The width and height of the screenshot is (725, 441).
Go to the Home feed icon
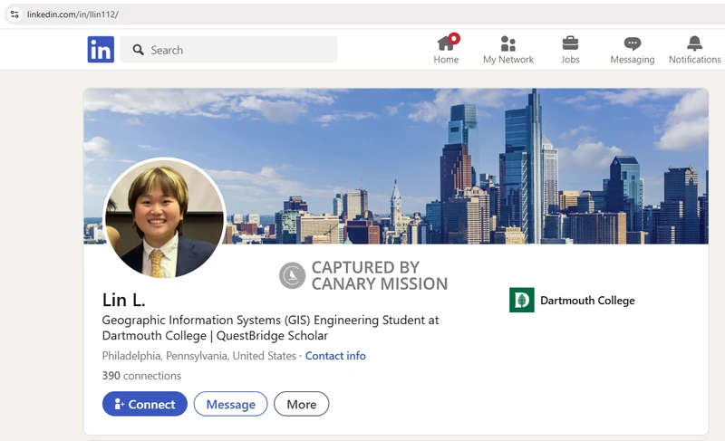(445, 43)
